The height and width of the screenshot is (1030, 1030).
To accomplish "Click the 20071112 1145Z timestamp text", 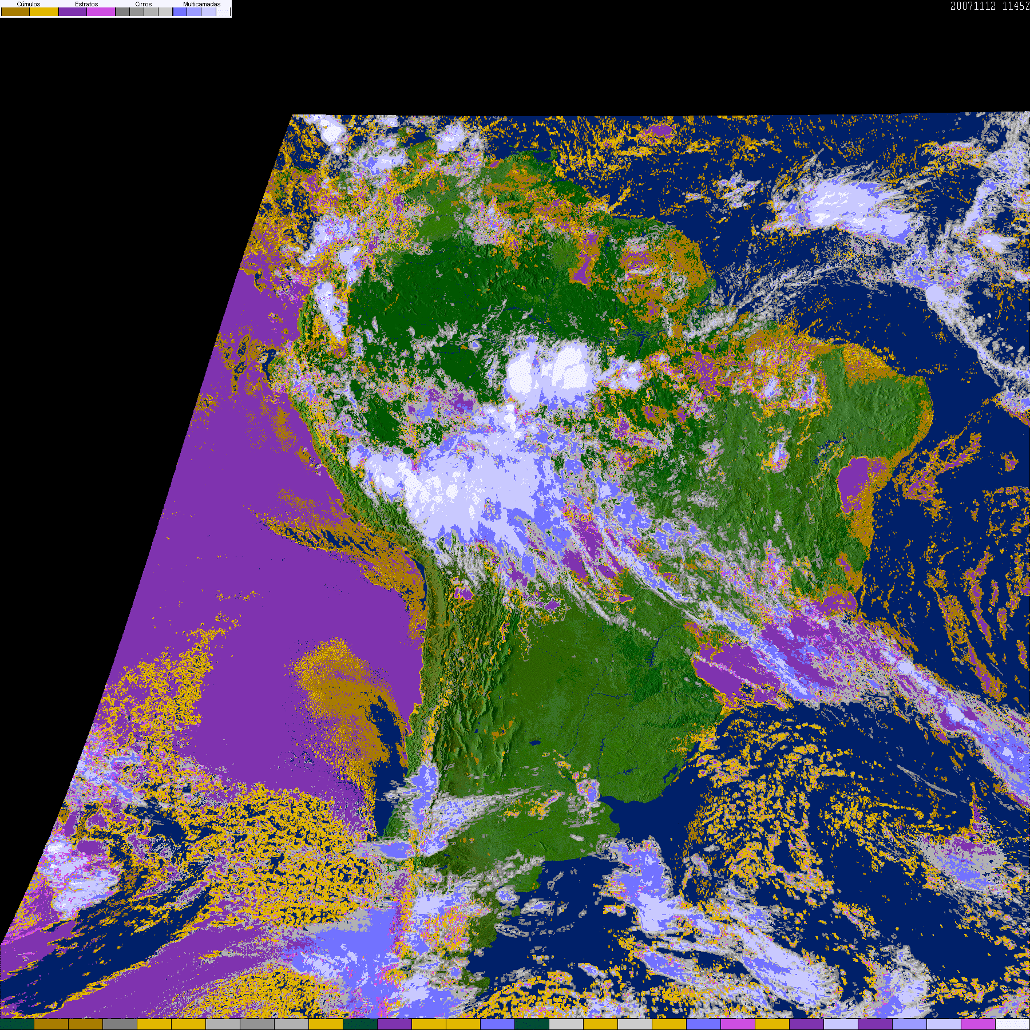I will (x=990, y=6).
